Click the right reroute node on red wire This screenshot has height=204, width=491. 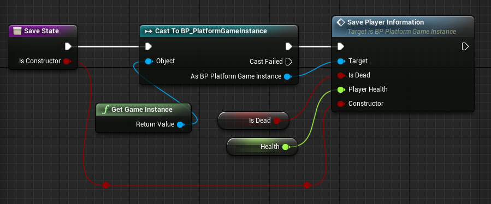[x=306, y=185]
